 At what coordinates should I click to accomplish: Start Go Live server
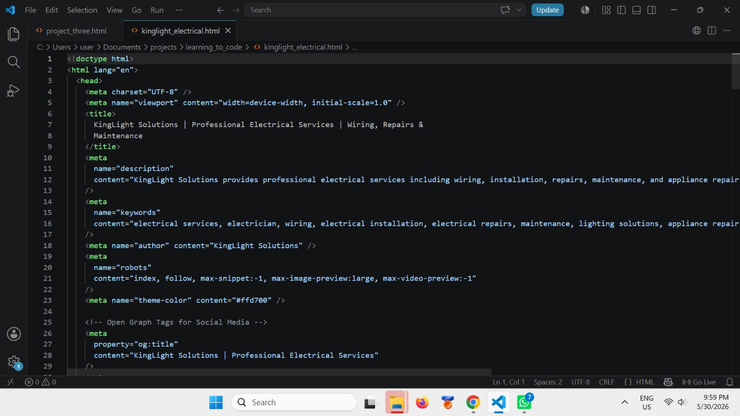pos(699,382)
